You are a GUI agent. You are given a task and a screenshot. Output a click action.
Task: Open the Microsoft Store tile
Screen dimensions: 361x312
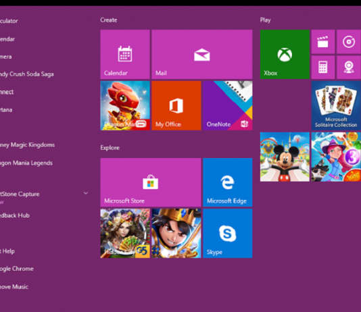(x=151, y=182)
